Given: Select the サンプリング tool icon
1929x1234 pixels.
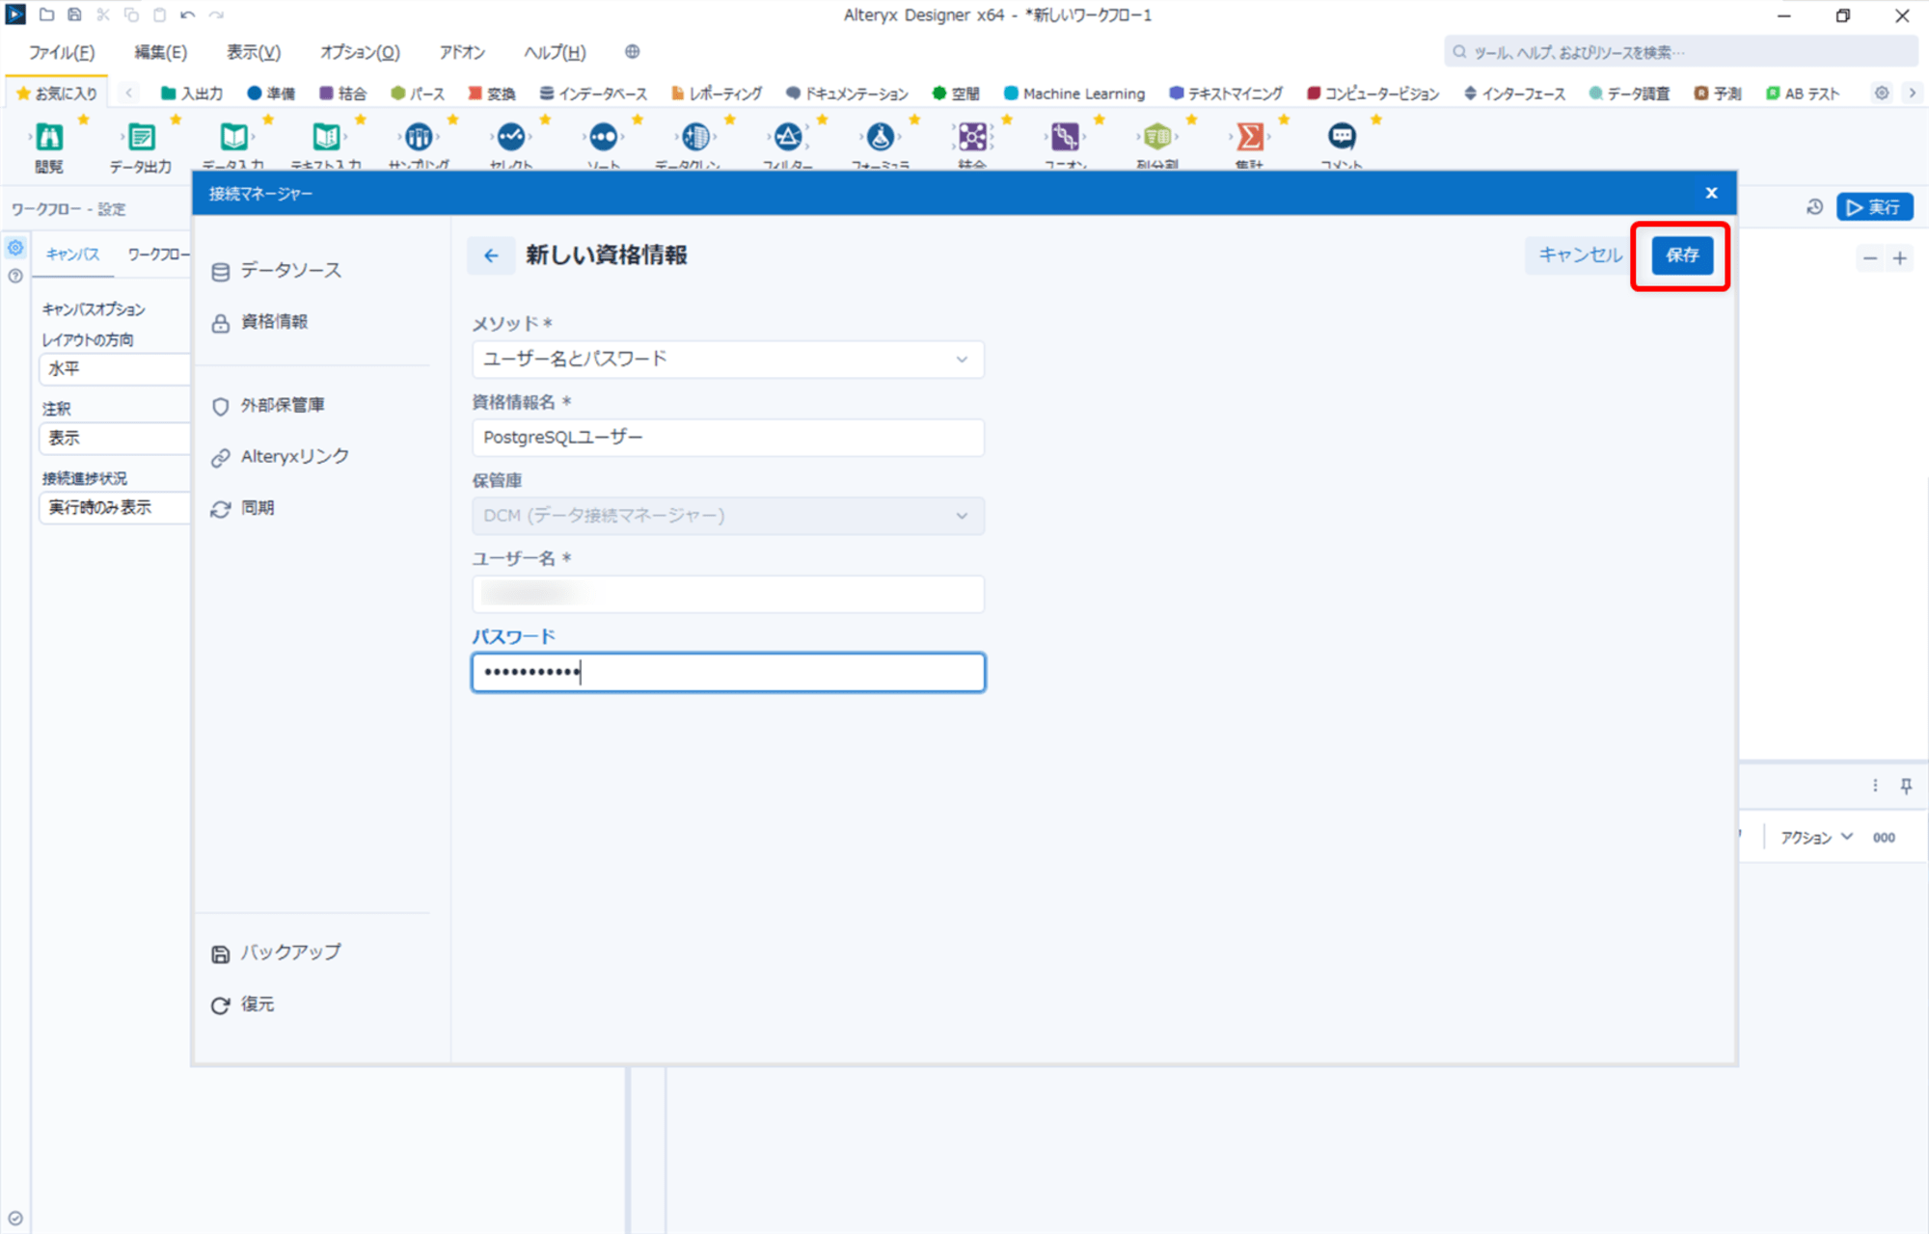Looking at the screenshot, I should coord(419,138).
